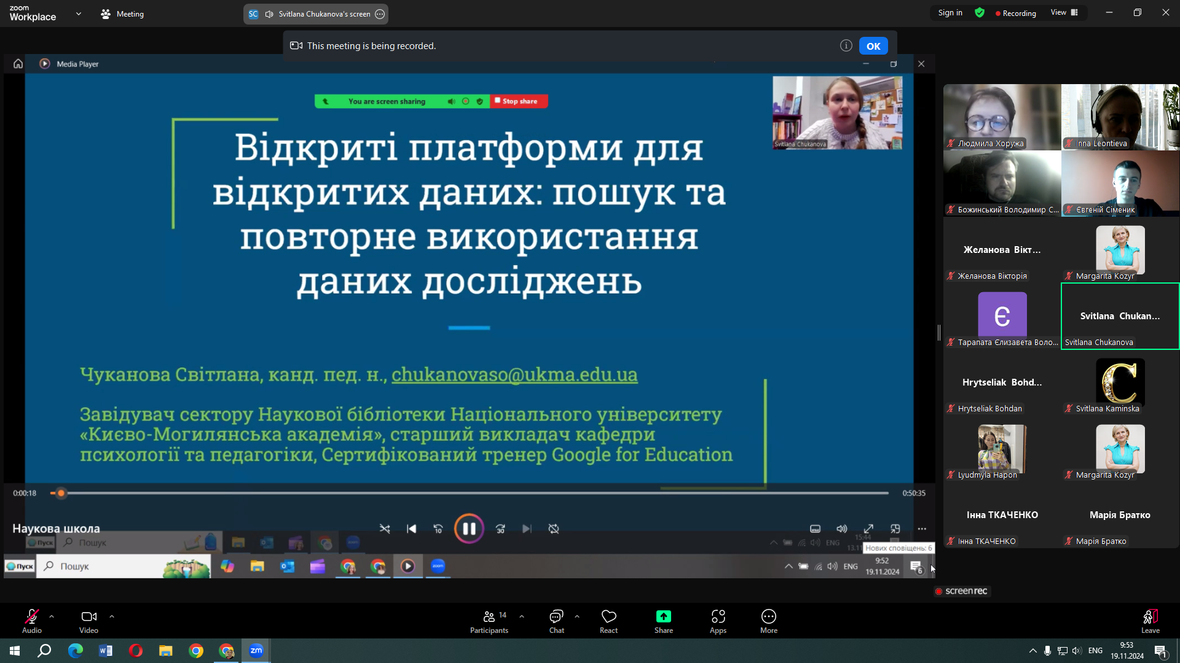This screenshot has height=663, width=1180.
Task: Open the Zoom Workplace dropdown arrow
Action: pos(79,14)
